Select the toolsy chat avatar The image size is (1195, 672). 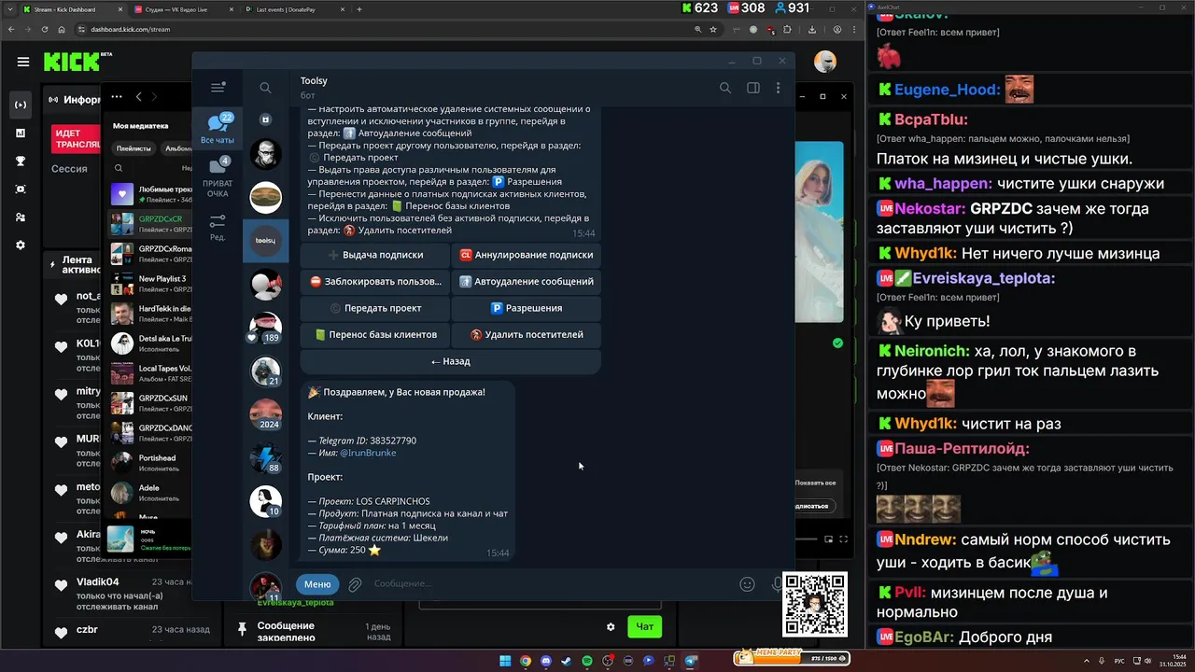tap(265, 241)
